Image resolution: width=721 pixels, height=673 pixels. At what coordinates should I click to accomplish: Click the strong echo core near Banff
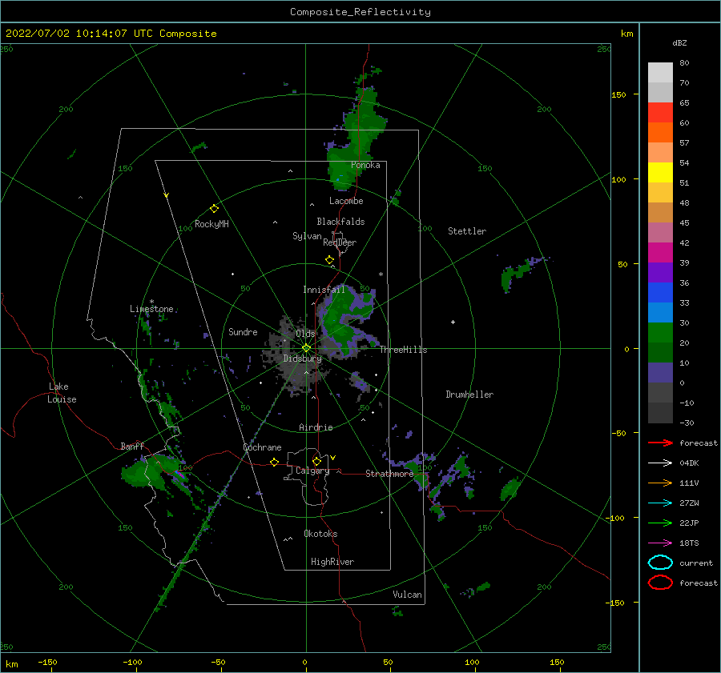click(180, 474)
